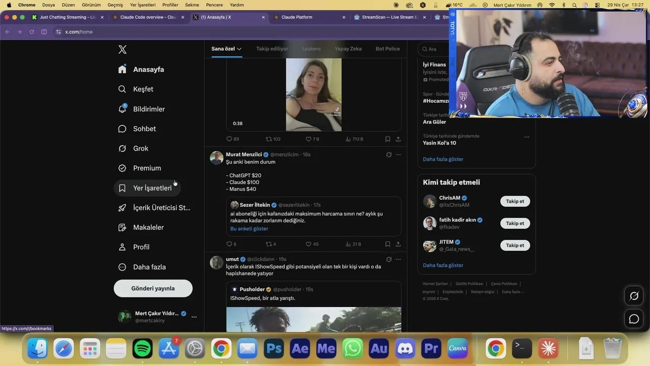Screen dimensions: 650x366
Task: View analytics showing 21 B on Murat's post
Action: pyautogui.click(x=353, y=244)
